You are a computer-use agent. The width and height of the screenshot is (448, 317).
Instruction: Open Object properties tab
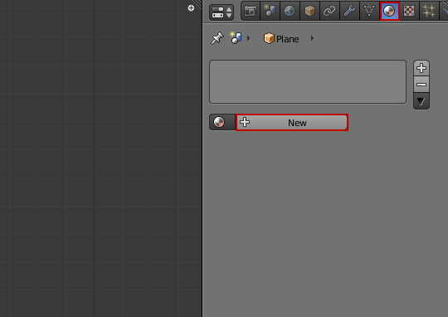point(309,11)
